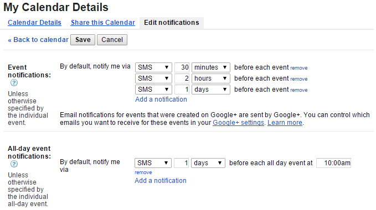Image resolution: width=376 pixels, height=210 pixels.
Task: Open help icon for All-day event notifications
Action: point(14,164)
